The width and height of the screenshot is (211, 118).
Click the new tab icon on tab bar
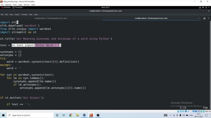point(204,18)
